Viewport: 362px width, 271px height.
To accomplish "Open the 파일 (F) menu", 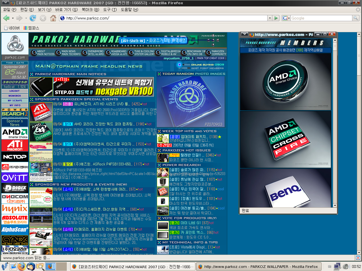I will pyautogui.click(x=10, y=10).
